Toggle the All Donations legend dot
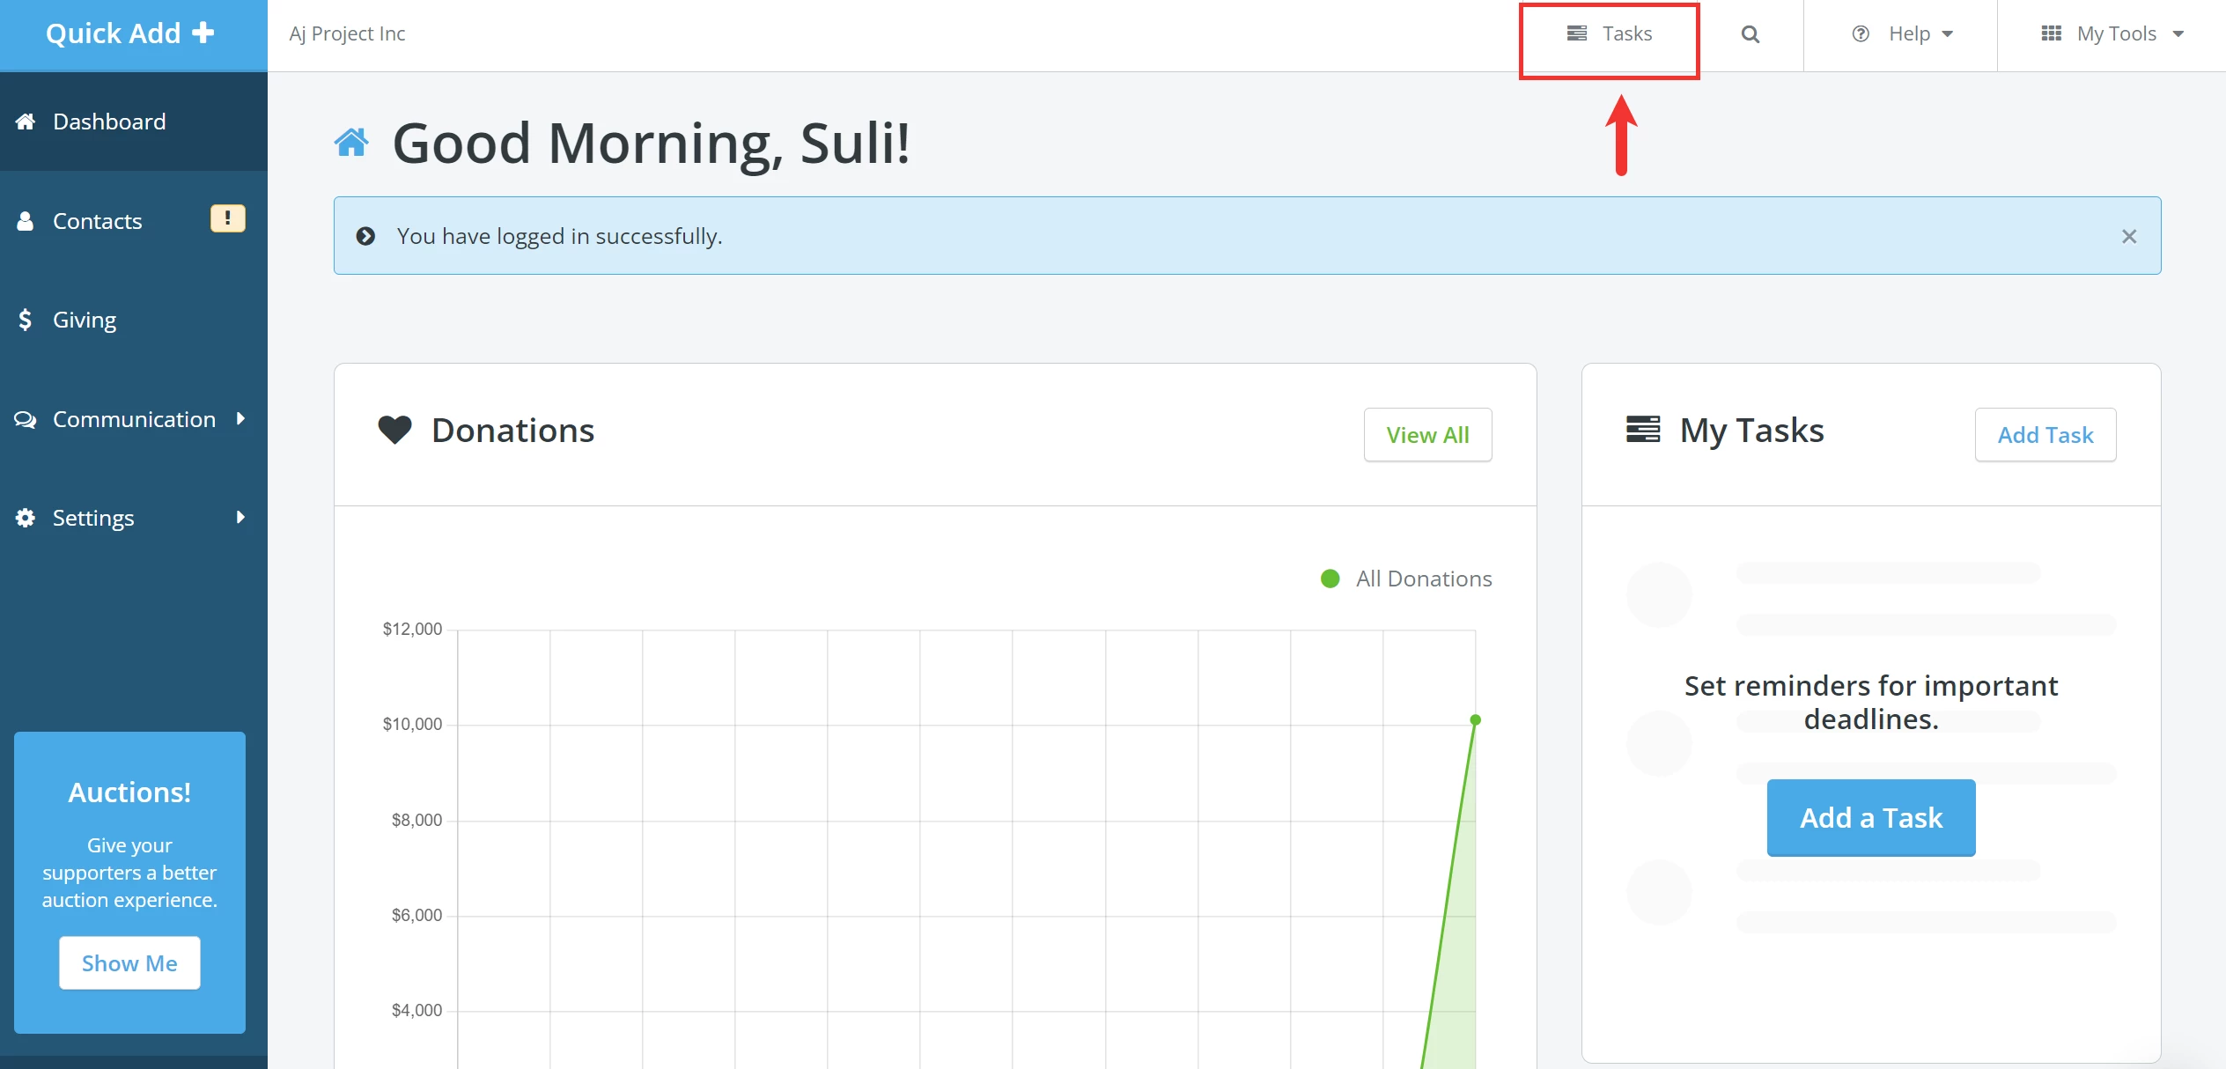 pyautogui.click(x=1330, y=579)
